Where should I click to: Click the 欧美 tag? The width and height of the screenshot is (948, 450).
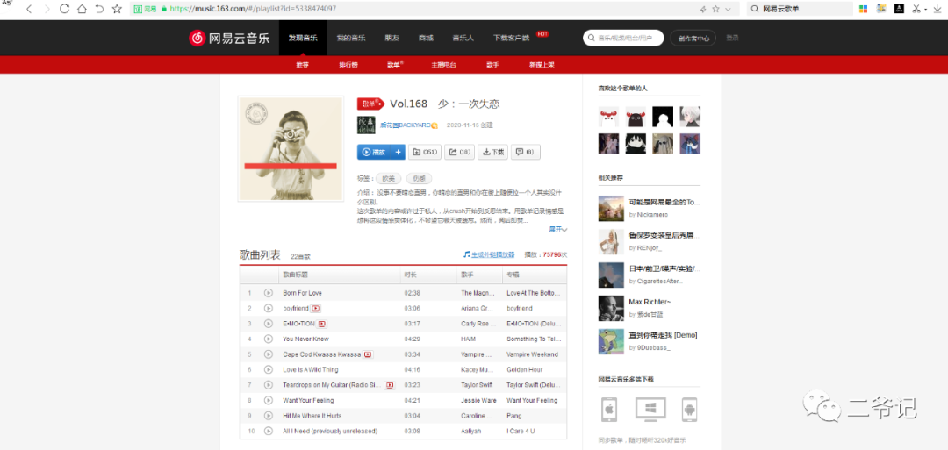(388, 179)
